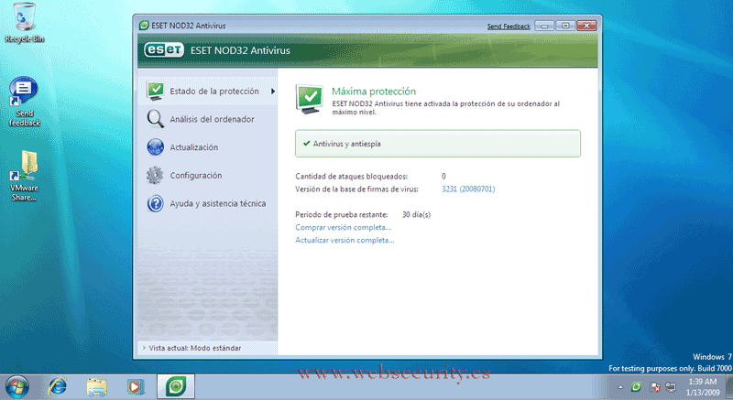The width and height of the screenshot is (733, 400).
Task: Launch Internet Explorer from taskbar
Action: tap(58, 386)
